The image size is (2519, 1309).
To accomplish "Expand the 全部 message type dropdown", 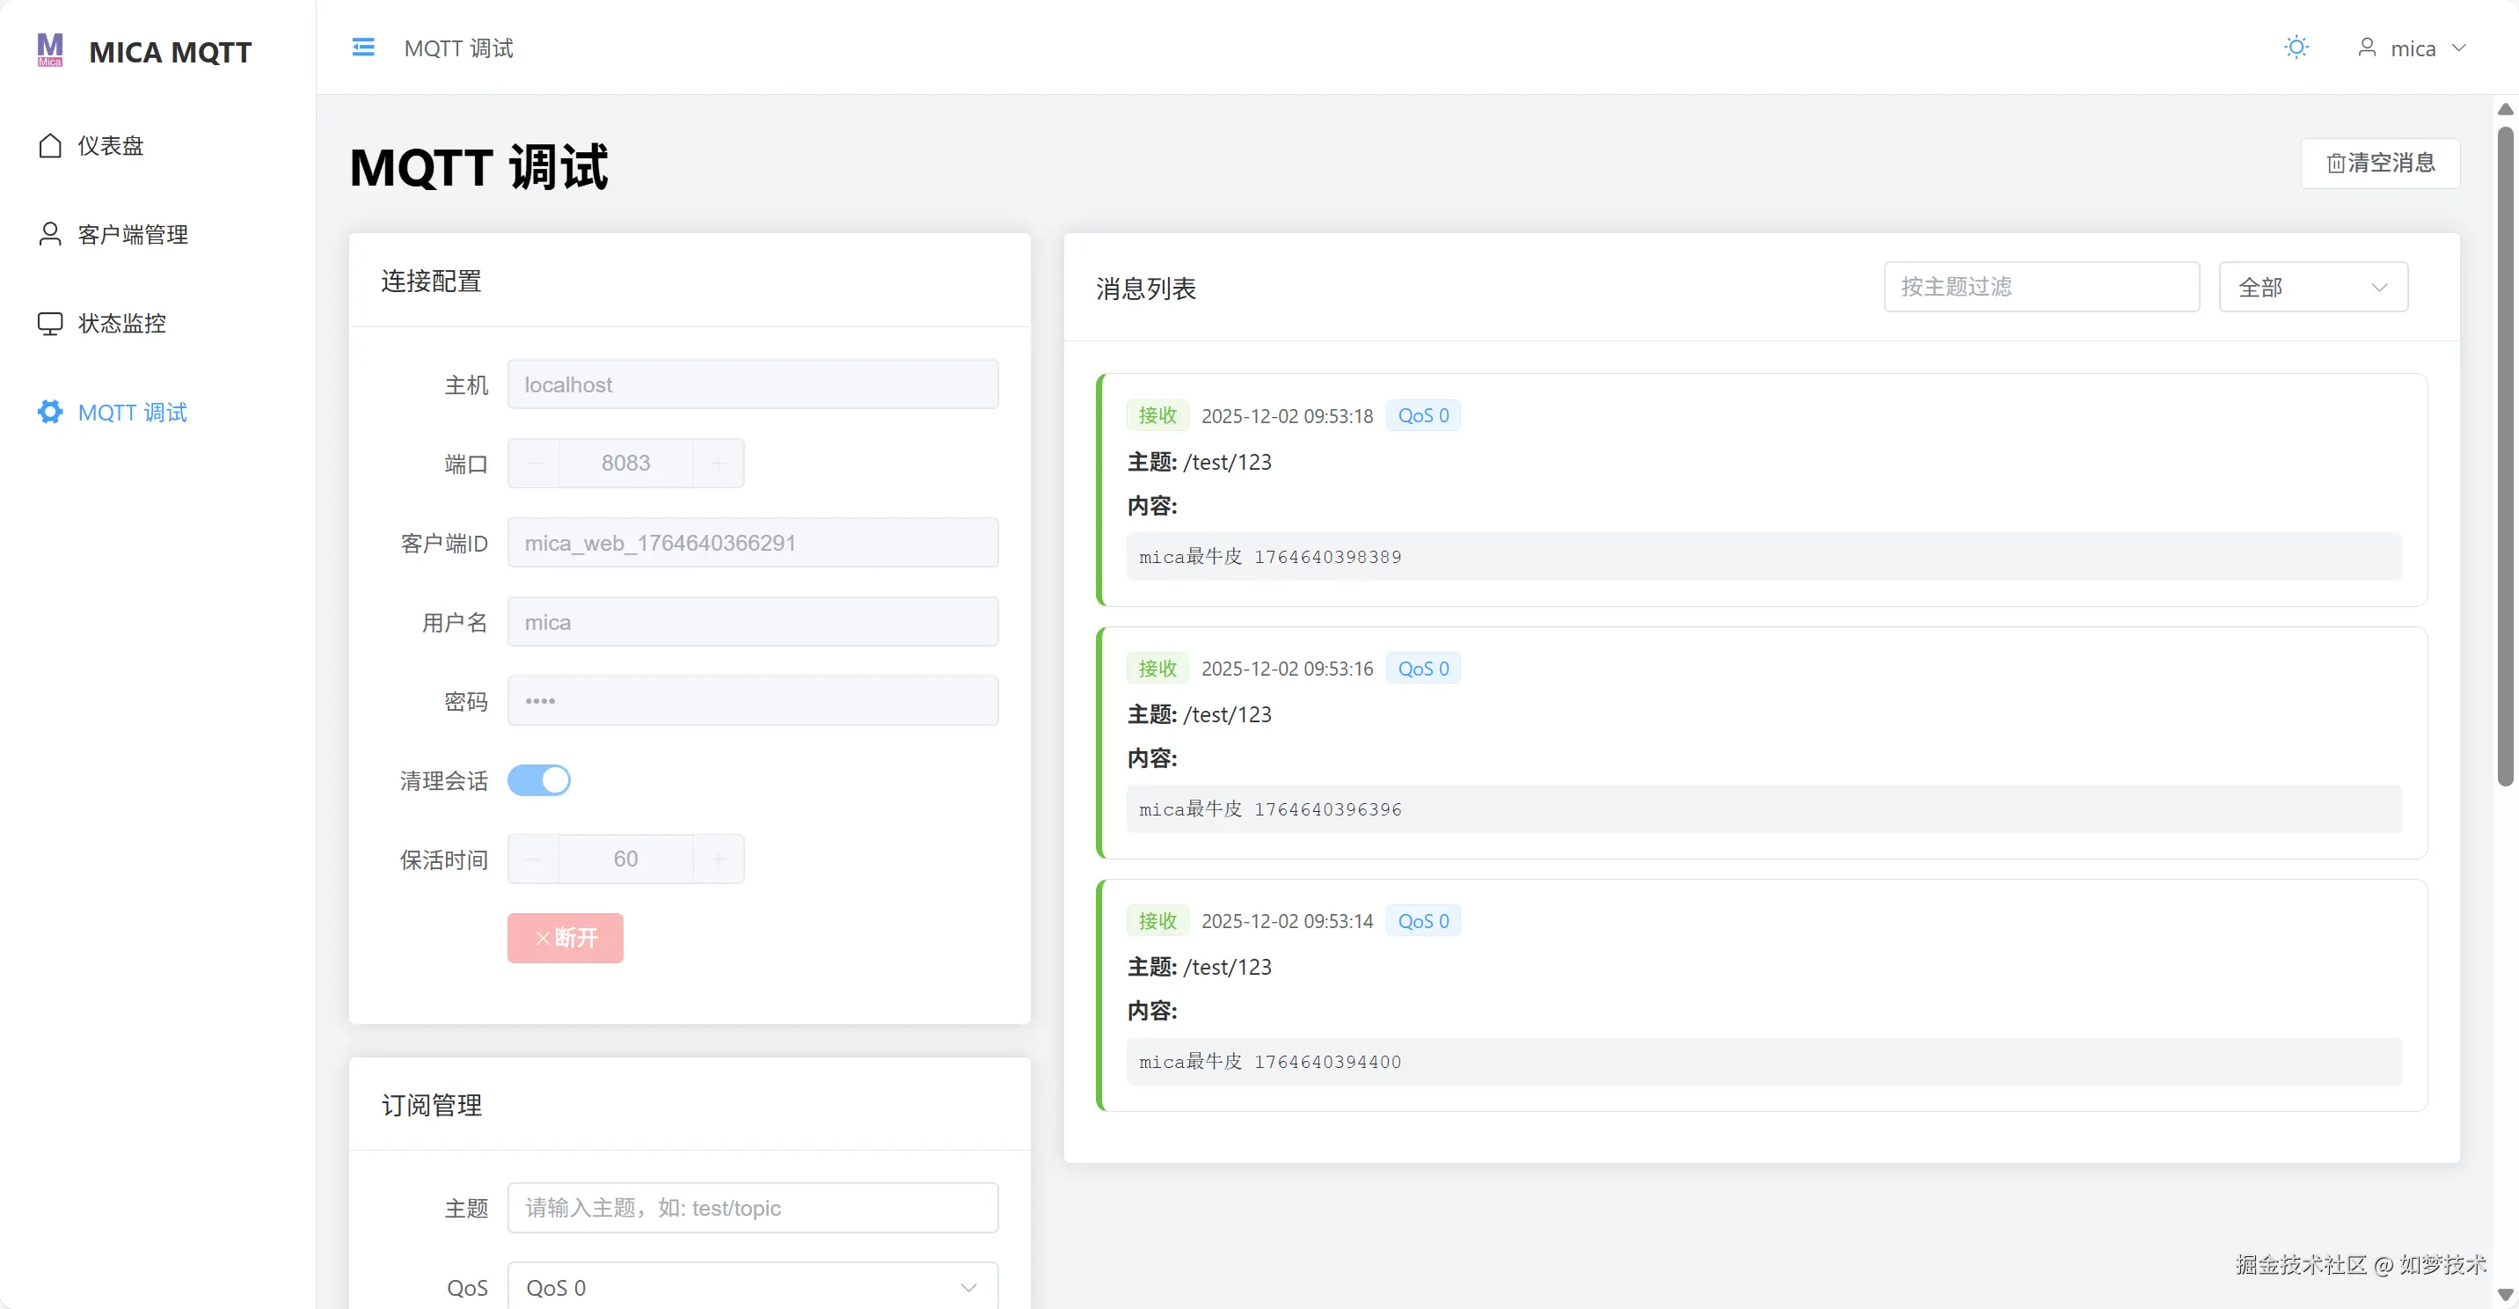I will [2312, 288].
